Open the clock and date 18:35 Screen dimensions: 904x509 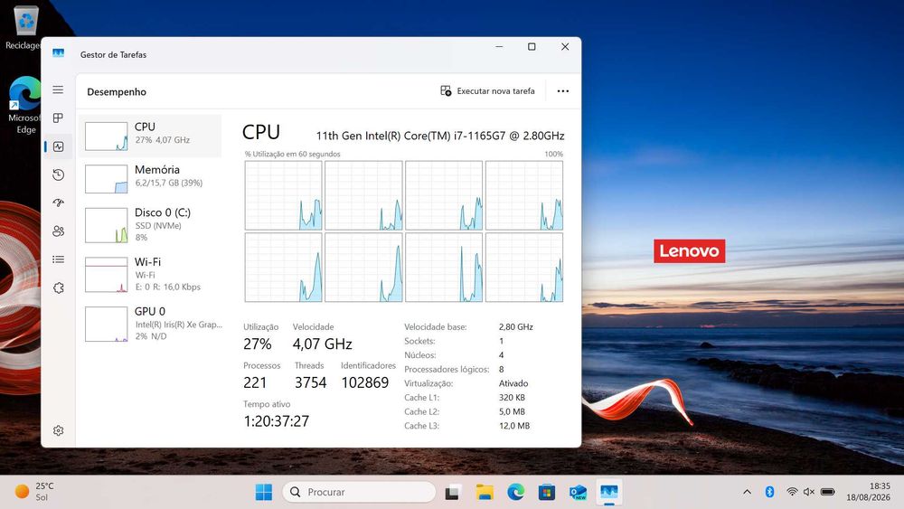coord(868,492)
